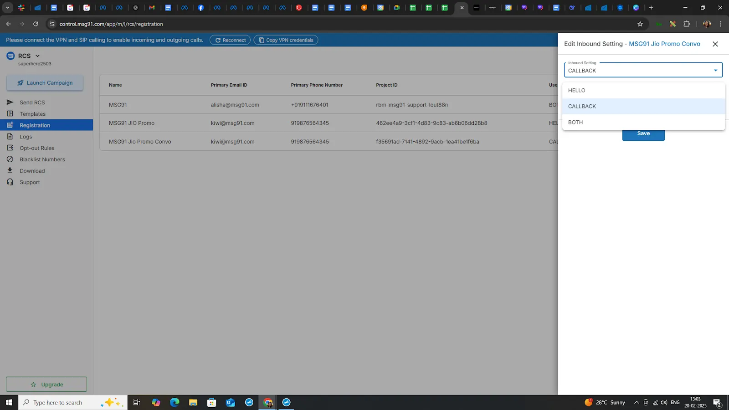Open Outlook from the taskbar
Screen dimensions: 729x410
click(x=231, y=402)
